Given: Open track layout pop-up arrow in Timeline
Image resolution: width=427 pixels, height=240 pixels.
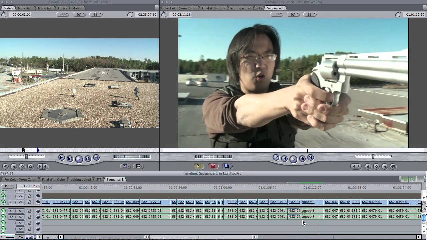Looking at the screenshot, I should [x=40, y=237].
